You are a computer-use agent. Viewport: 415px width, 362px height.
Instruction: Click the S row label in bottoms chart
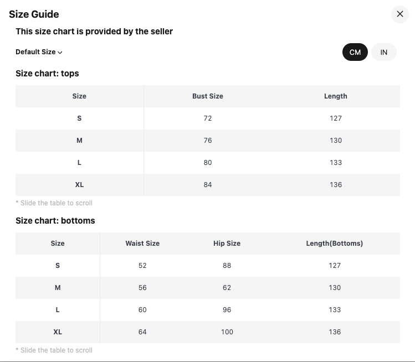coord(58,266)
